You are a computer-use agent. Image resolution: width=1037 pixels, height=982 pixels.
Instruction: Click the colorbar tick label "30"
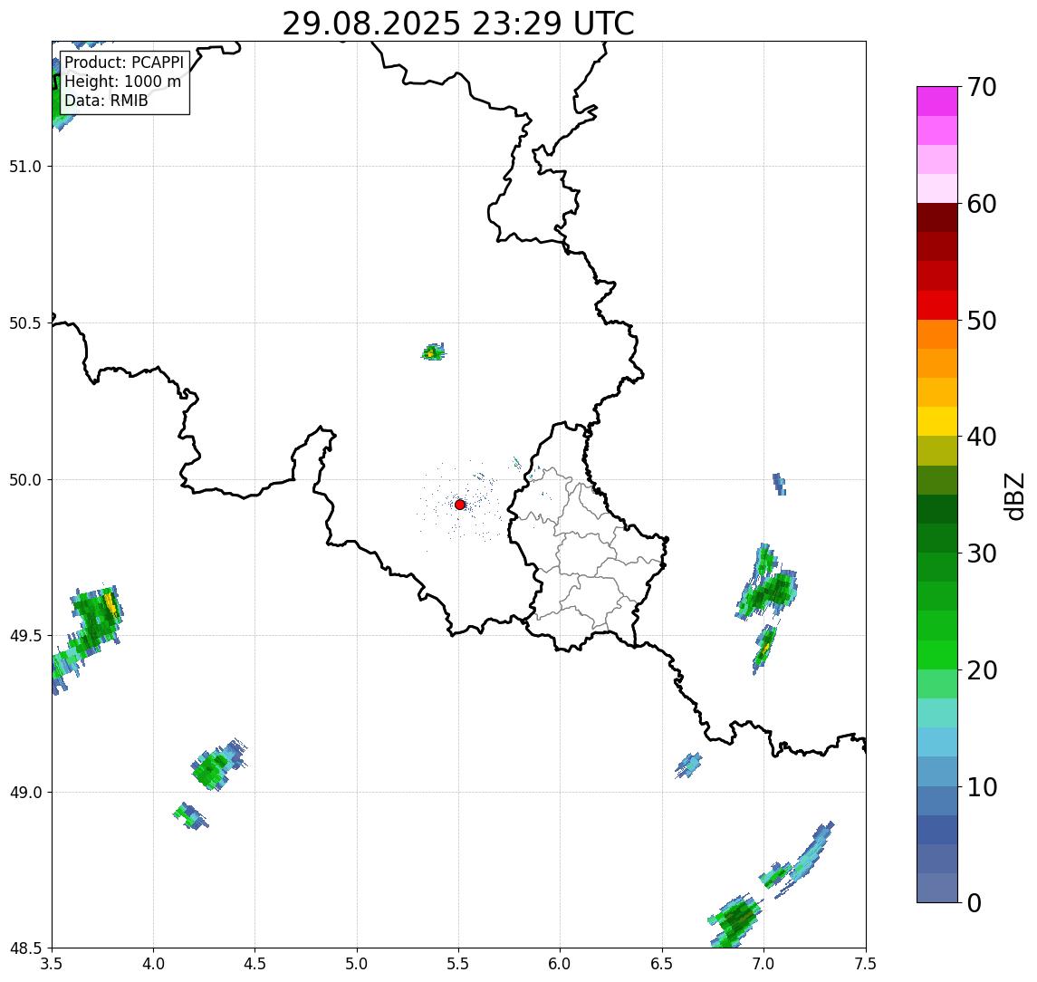coord(982,554)
